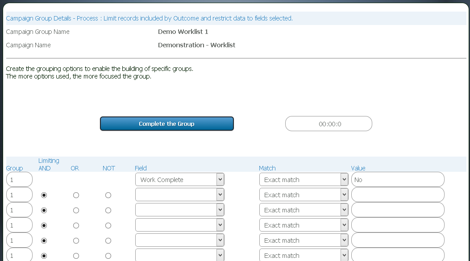The image size is (470, 261).
Task: Click the timer display showing 00:00:0
Action: 329,124
